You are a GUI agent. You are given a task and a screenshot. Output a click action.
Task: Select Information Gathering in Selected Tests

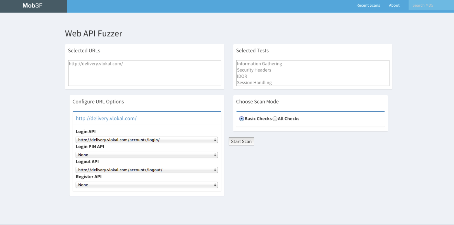pos(259,64)
